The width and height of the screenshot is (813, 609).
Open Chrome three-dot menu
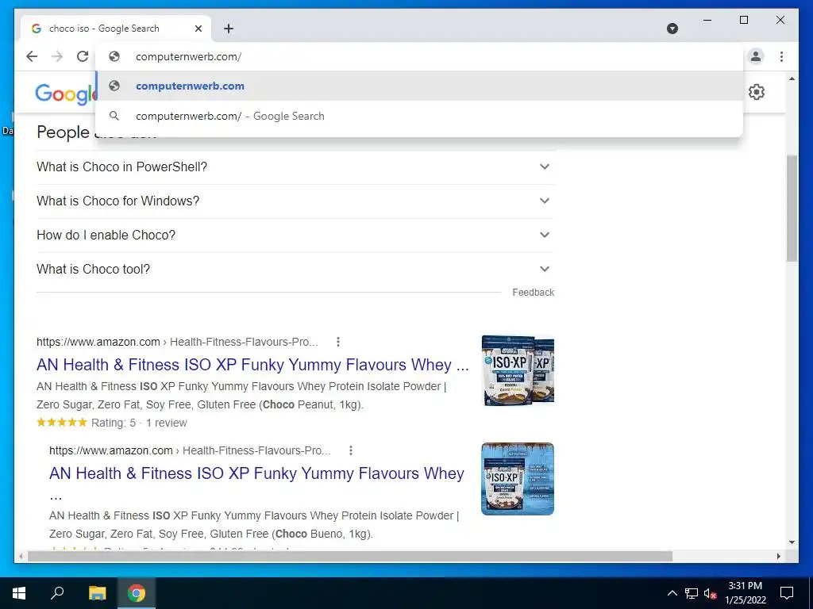[781, 56]
